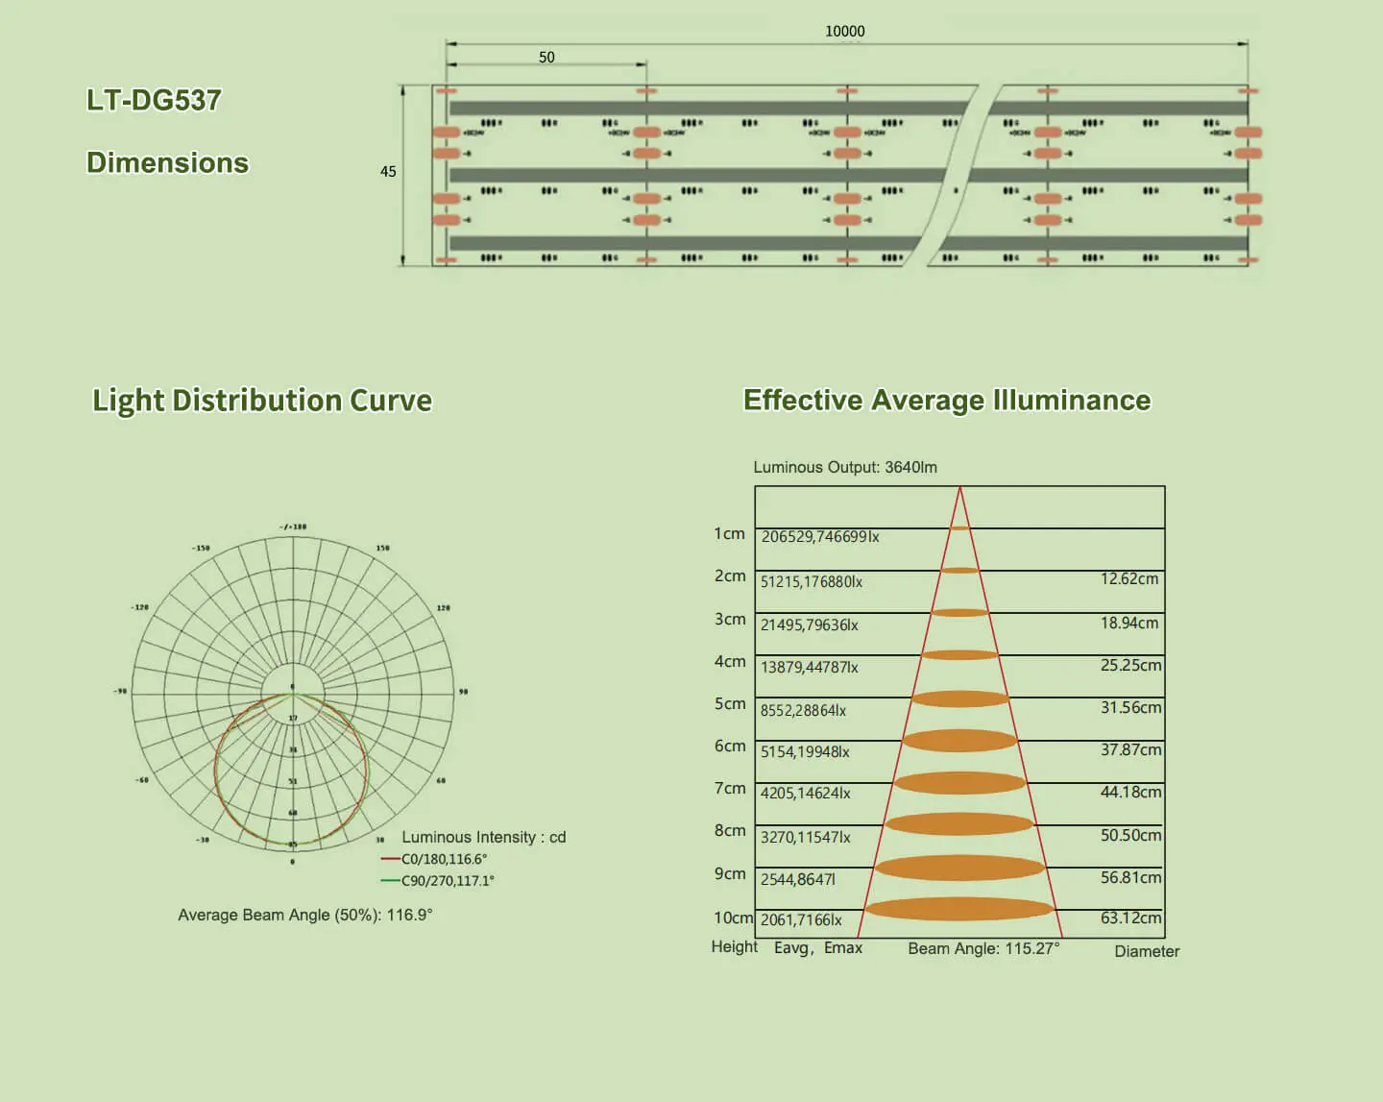Click the Luminous Intensity : cd label
This screenshot has height=1102, width=1383.
pyautogui.click(x=484, y=837)
